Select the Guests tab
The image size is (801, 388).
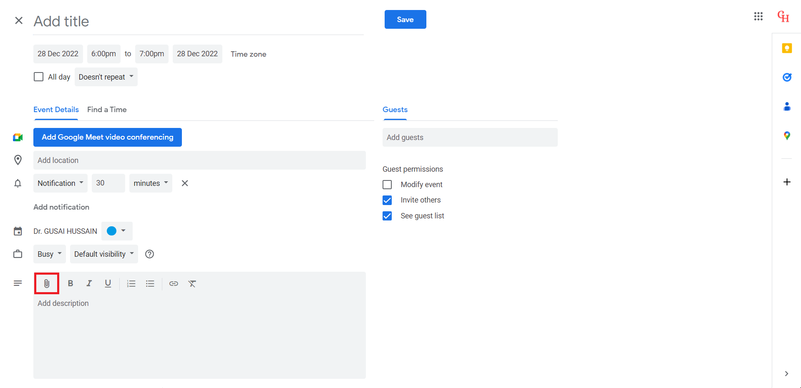(395, 110)
